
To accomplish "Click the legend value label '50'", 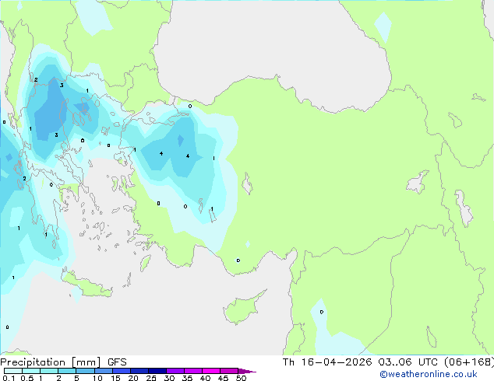I will coord(241,378).
